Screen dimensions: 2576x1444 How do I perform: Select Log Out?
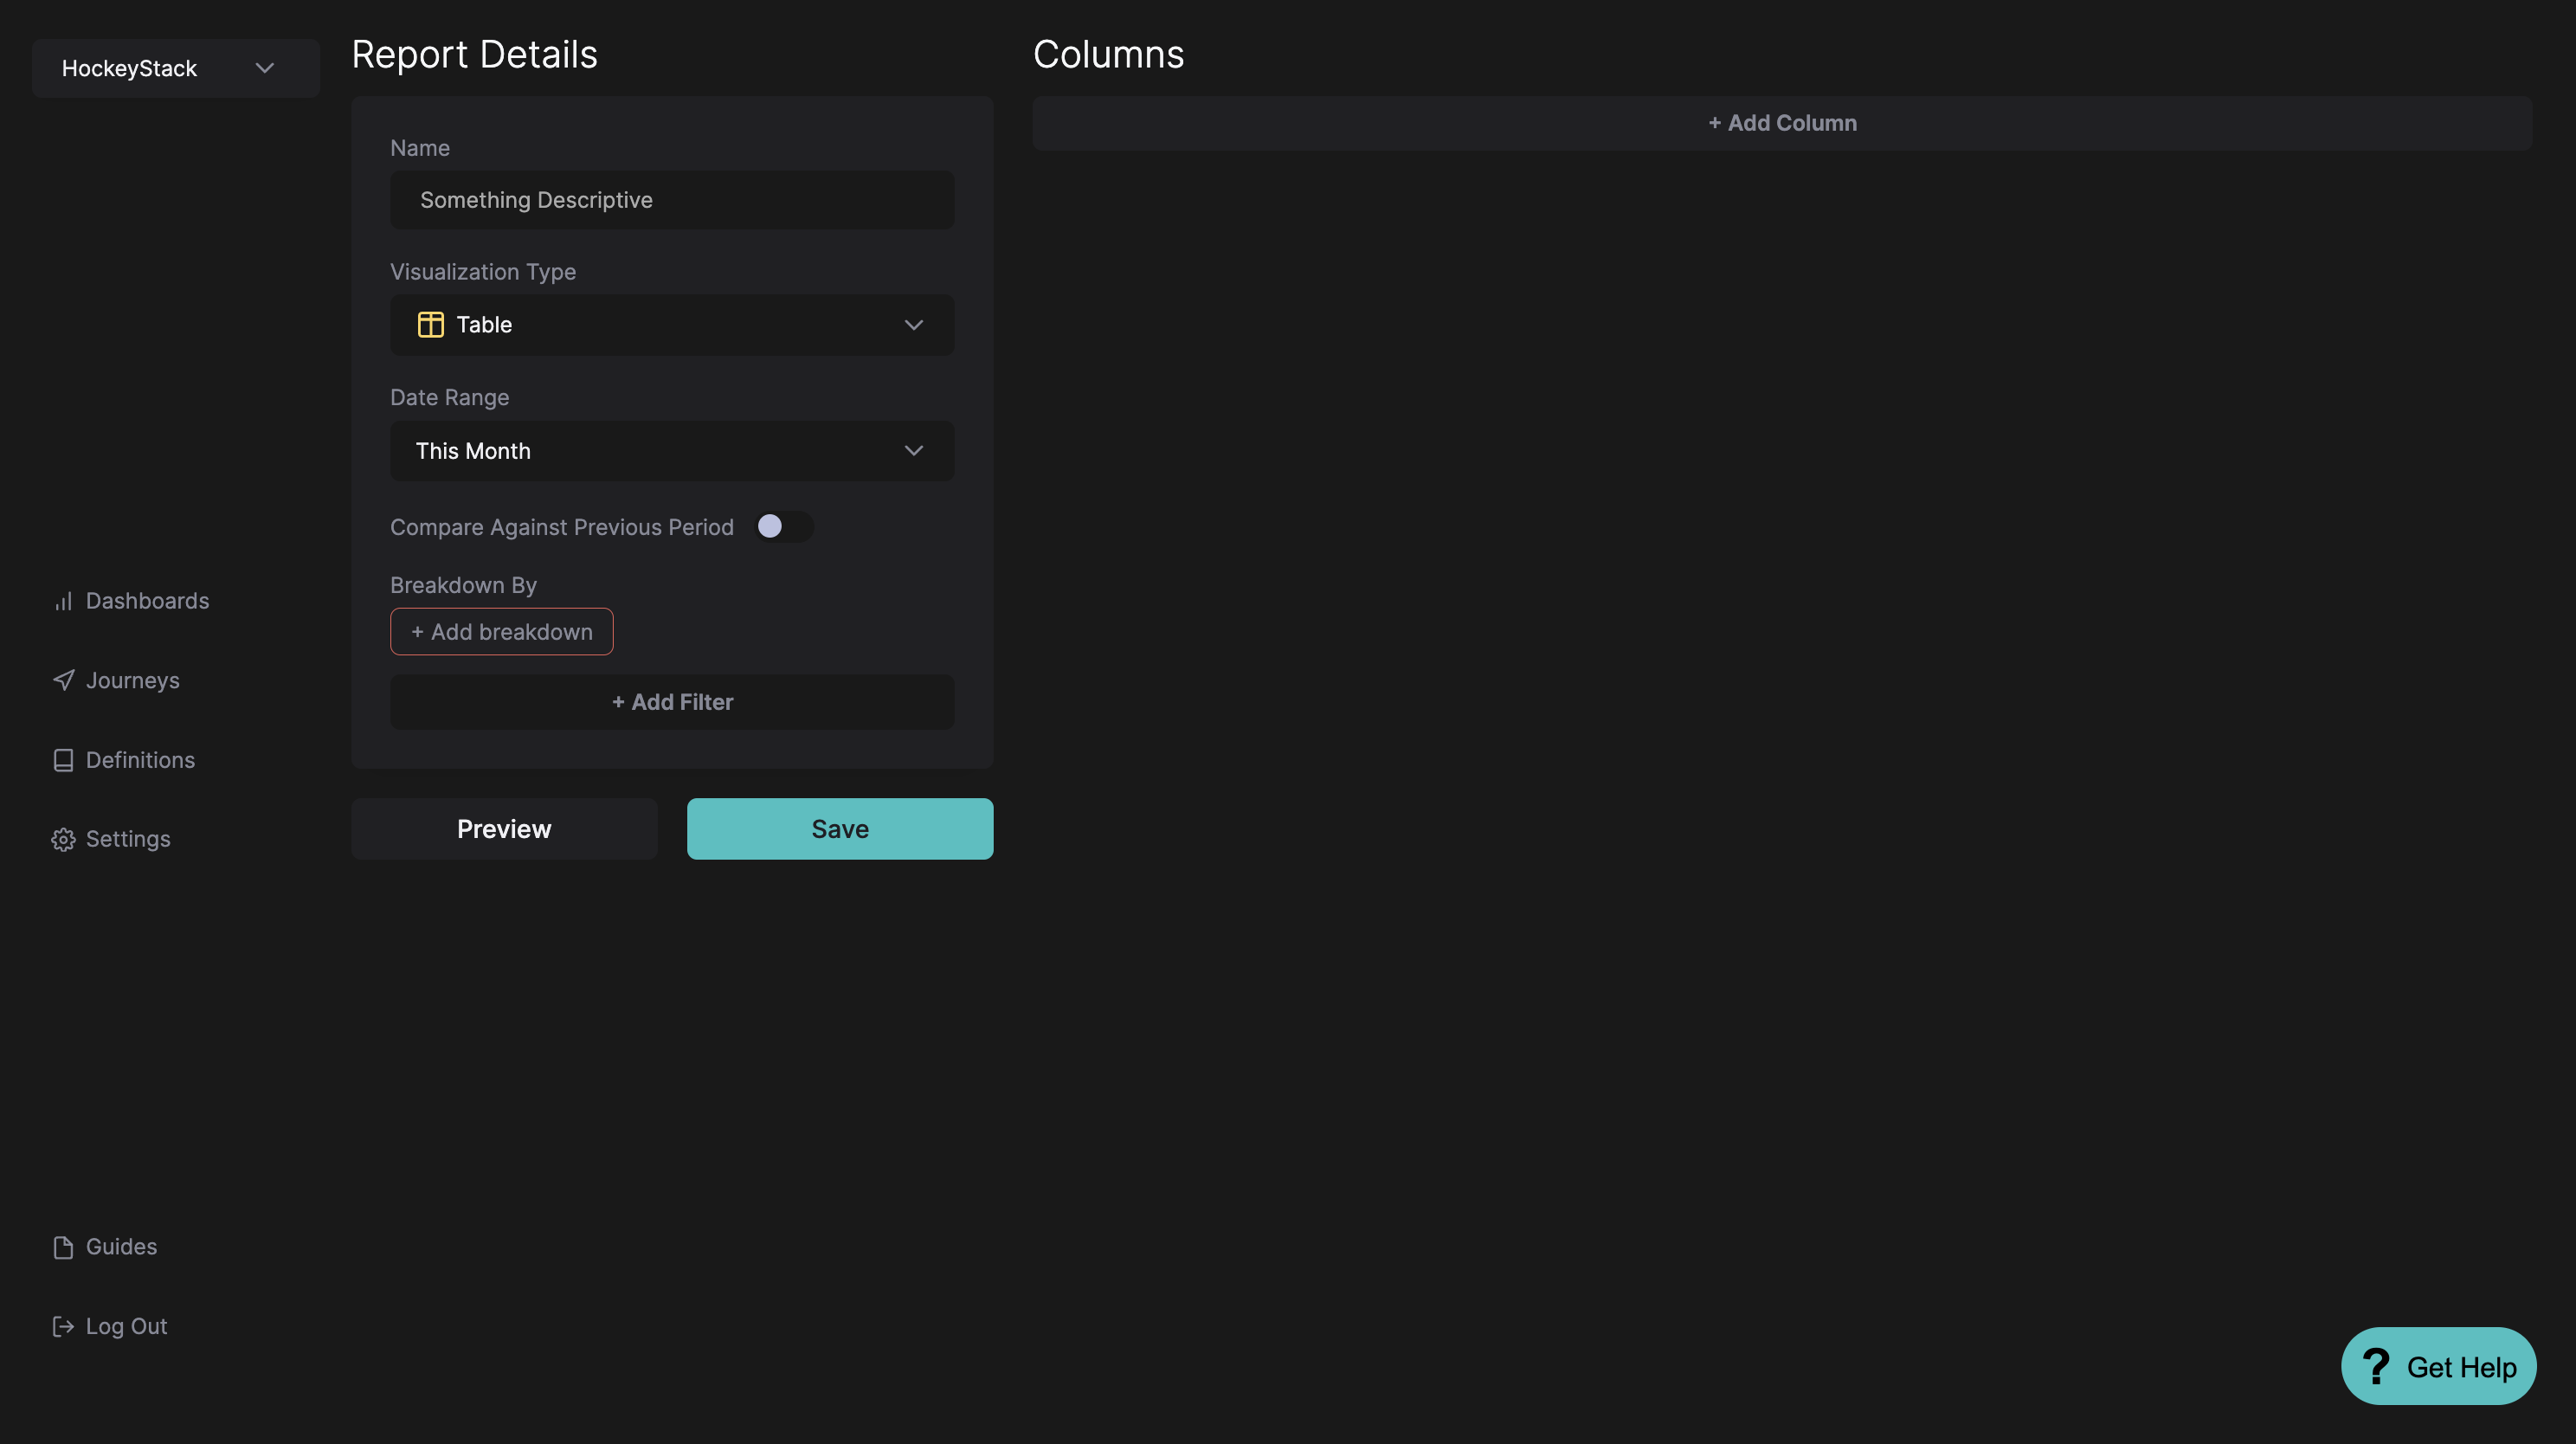pos(110,1326)
